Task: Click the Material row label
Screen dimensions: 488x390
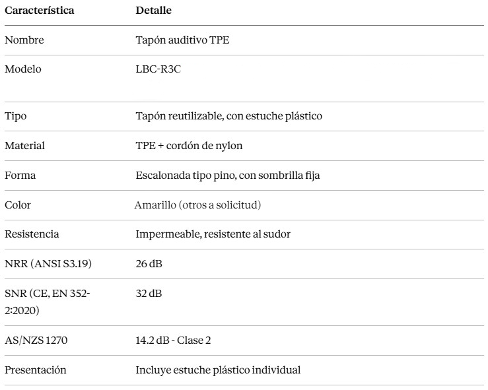Action: (x=24, y=146)
